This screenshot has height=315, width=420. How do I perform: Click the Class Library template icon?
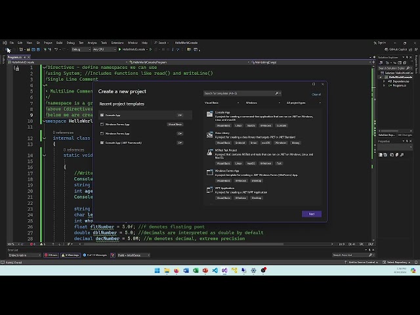coord(209,135)
